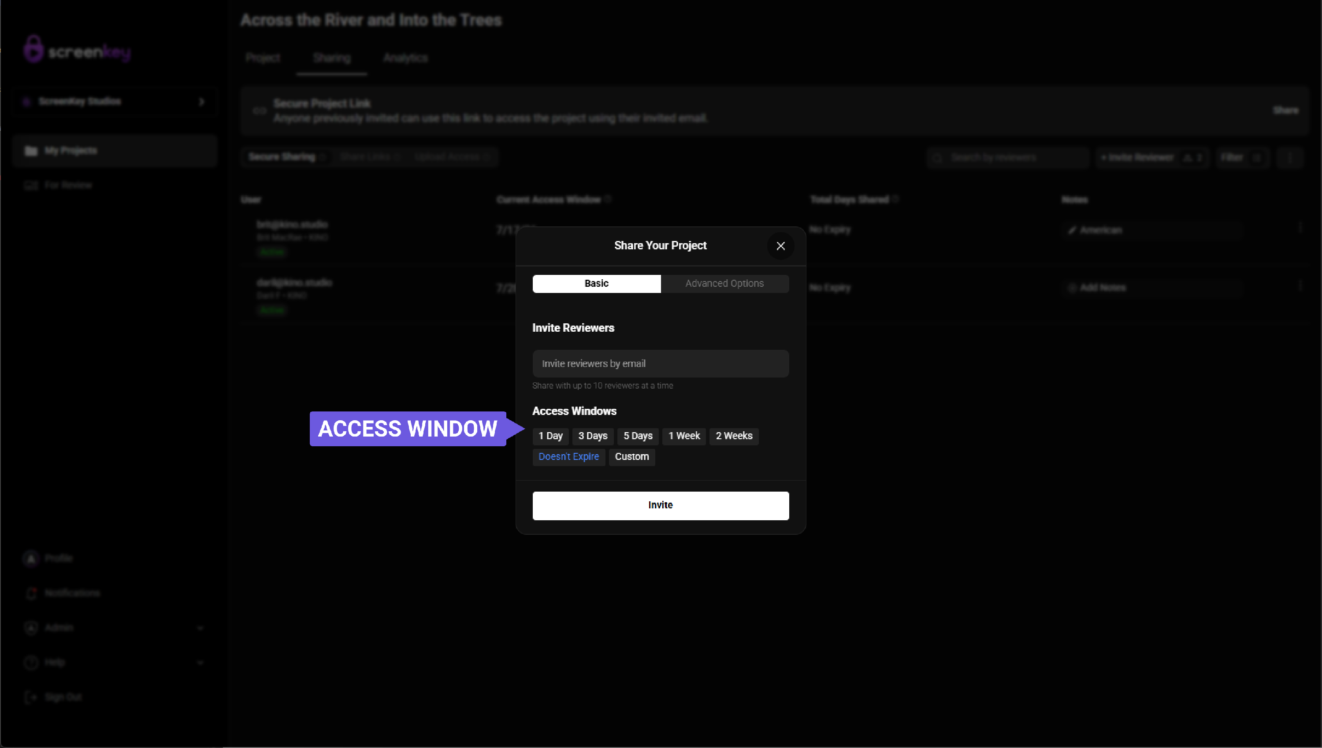Image resolution: width=1322 pixels, height=748 pixels.
Task: Open the Analytics tab
Action: pyautogui.click(x=405, y=58)
